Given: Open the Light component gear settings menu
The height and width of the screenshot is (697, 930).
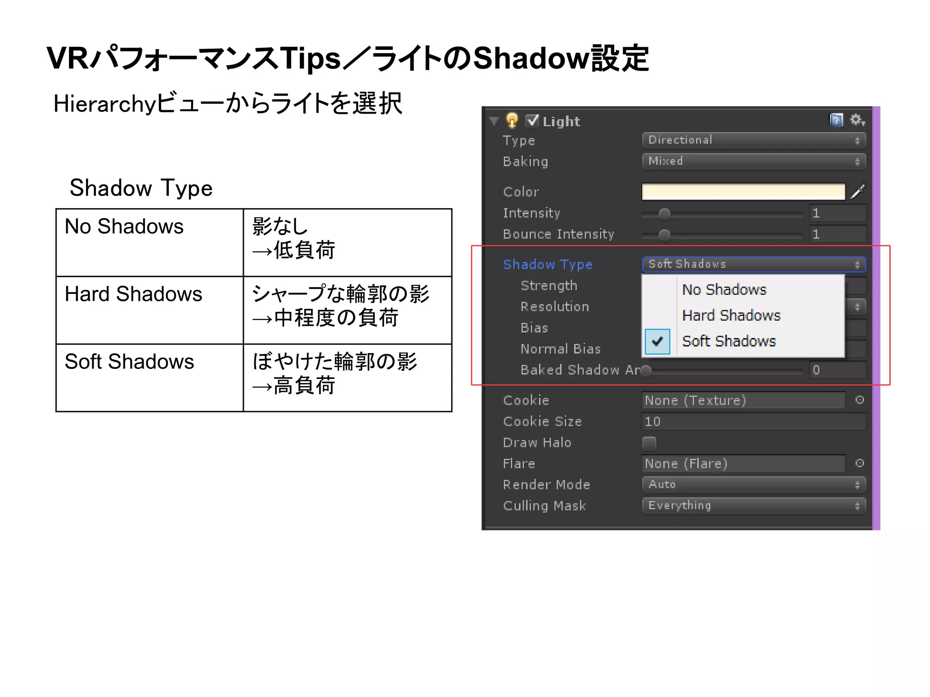Looking at the screenshot, I should (x=857, y=120).
